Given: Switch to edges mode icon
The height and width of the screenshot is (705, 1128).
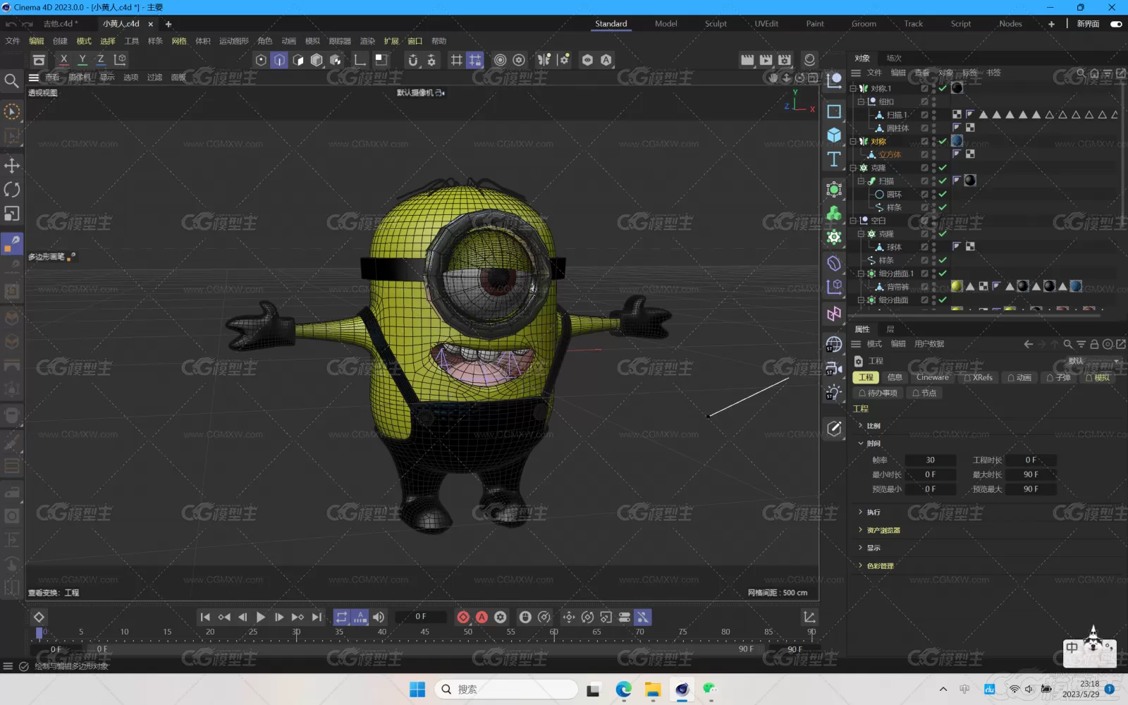Looking at the screenshot, I should [279, 60].
